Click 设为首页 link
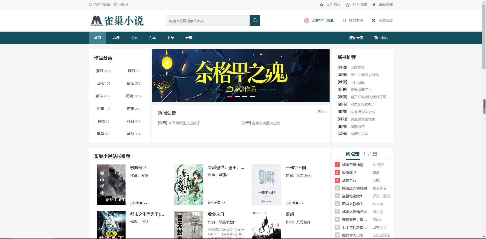 pyautogui.click(x=333, y=5)
